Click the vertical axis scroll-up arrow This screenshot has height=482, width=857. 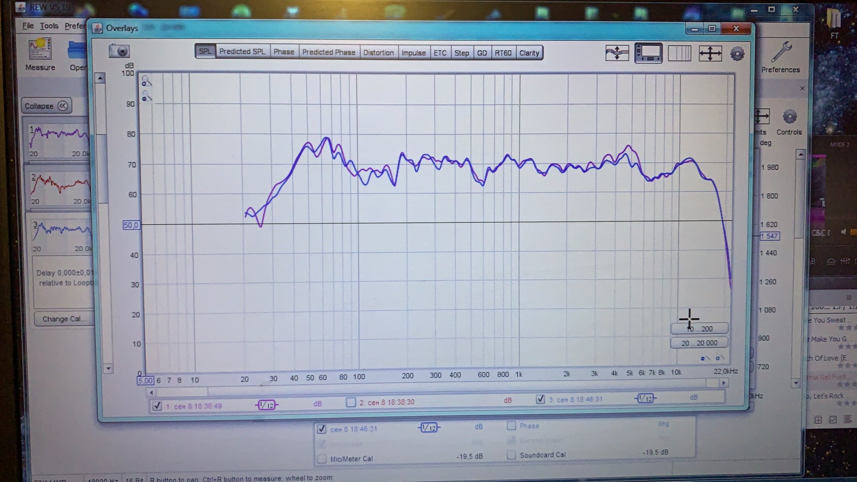[100, 78]
